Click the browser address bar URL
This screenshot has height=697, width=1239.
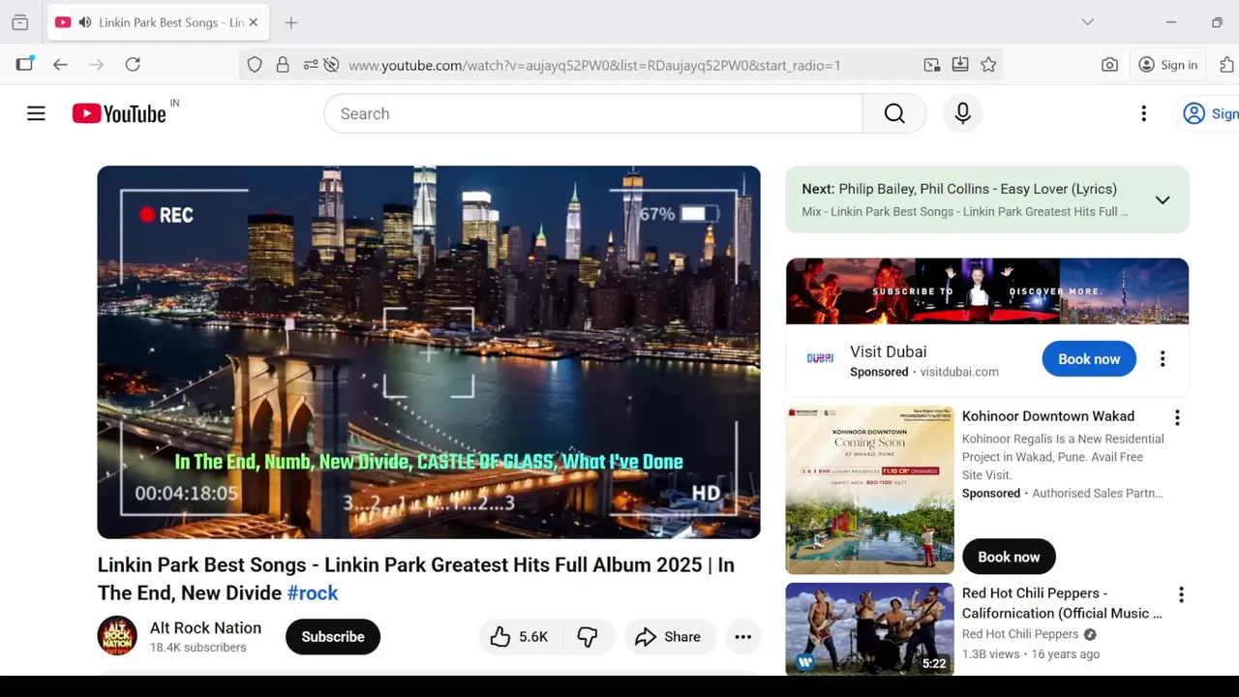pyautogui.click(x=594, y=65)
